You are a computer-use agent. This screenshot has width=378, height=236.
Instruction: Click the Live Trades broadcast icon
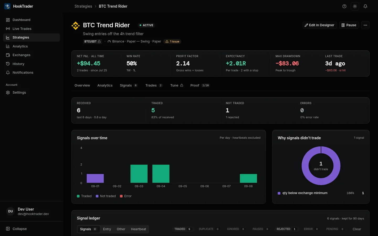8,29
